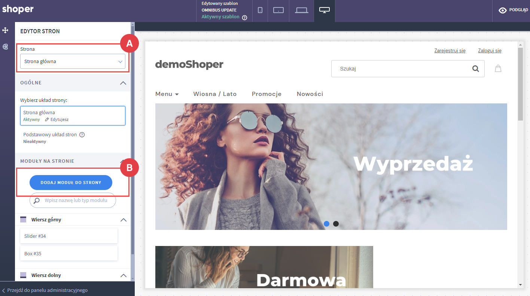The image size is (530, 296).
Task: Select the first blue slider dot
Action: click(326, 224)
